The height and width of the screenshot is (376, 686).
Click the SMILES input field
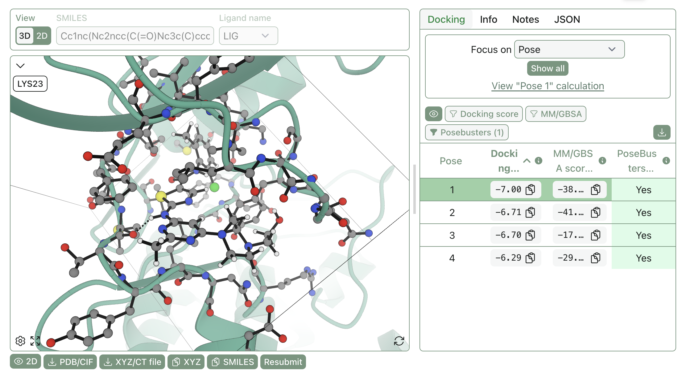coord(135,36)
